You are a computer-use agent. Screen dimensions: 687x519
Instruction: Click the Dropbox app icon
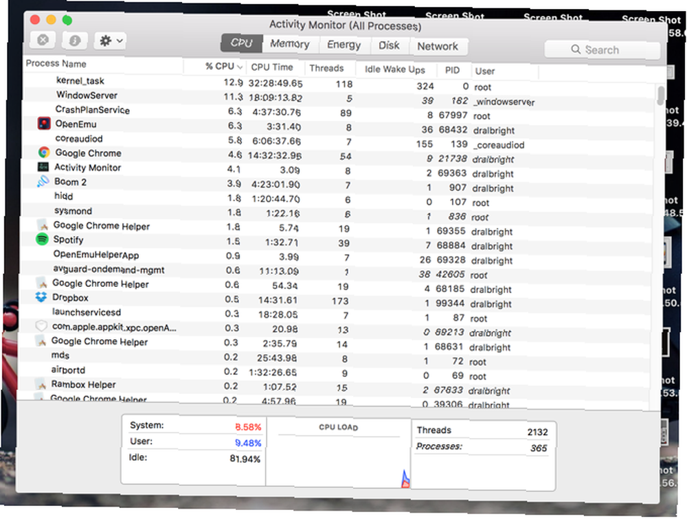point(41,297)
